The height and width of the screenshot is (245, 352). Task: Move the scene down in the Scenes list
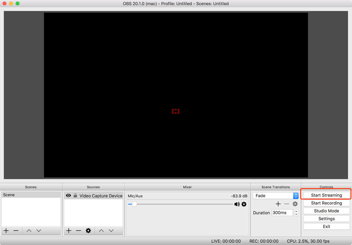tap(39, 230)
